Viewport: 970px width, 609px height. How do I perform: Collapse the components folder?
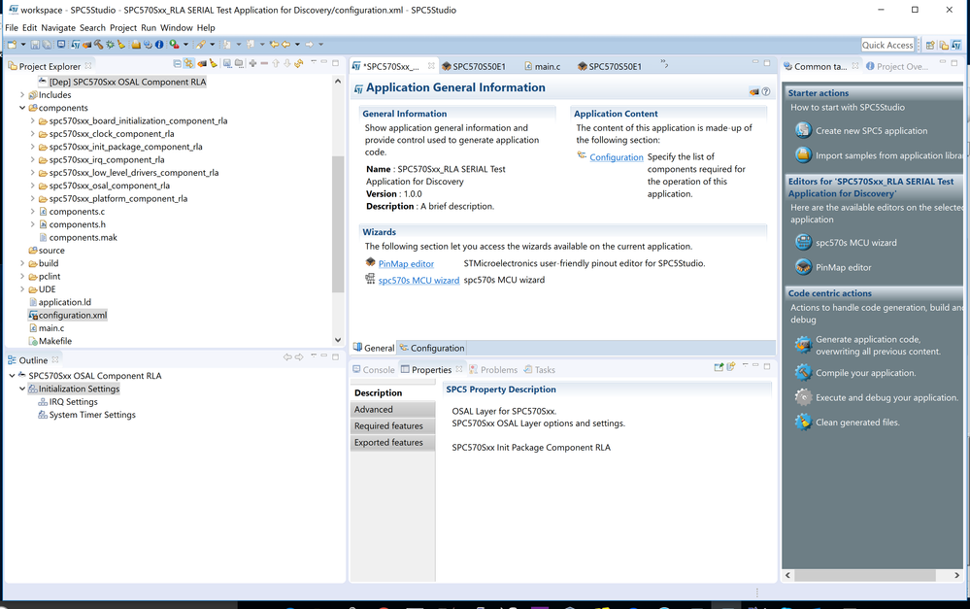23,108
